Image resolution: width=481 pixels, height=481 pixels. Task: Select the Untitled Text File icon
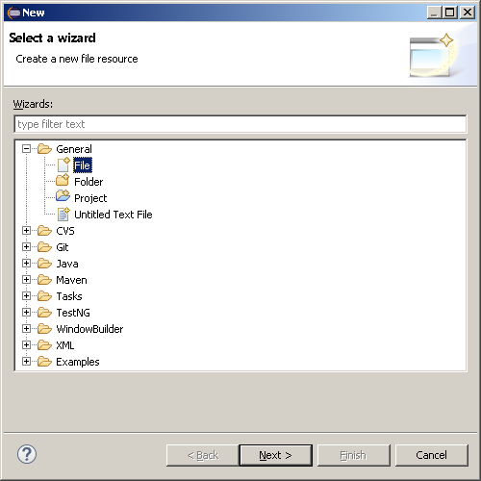[63, 215]
